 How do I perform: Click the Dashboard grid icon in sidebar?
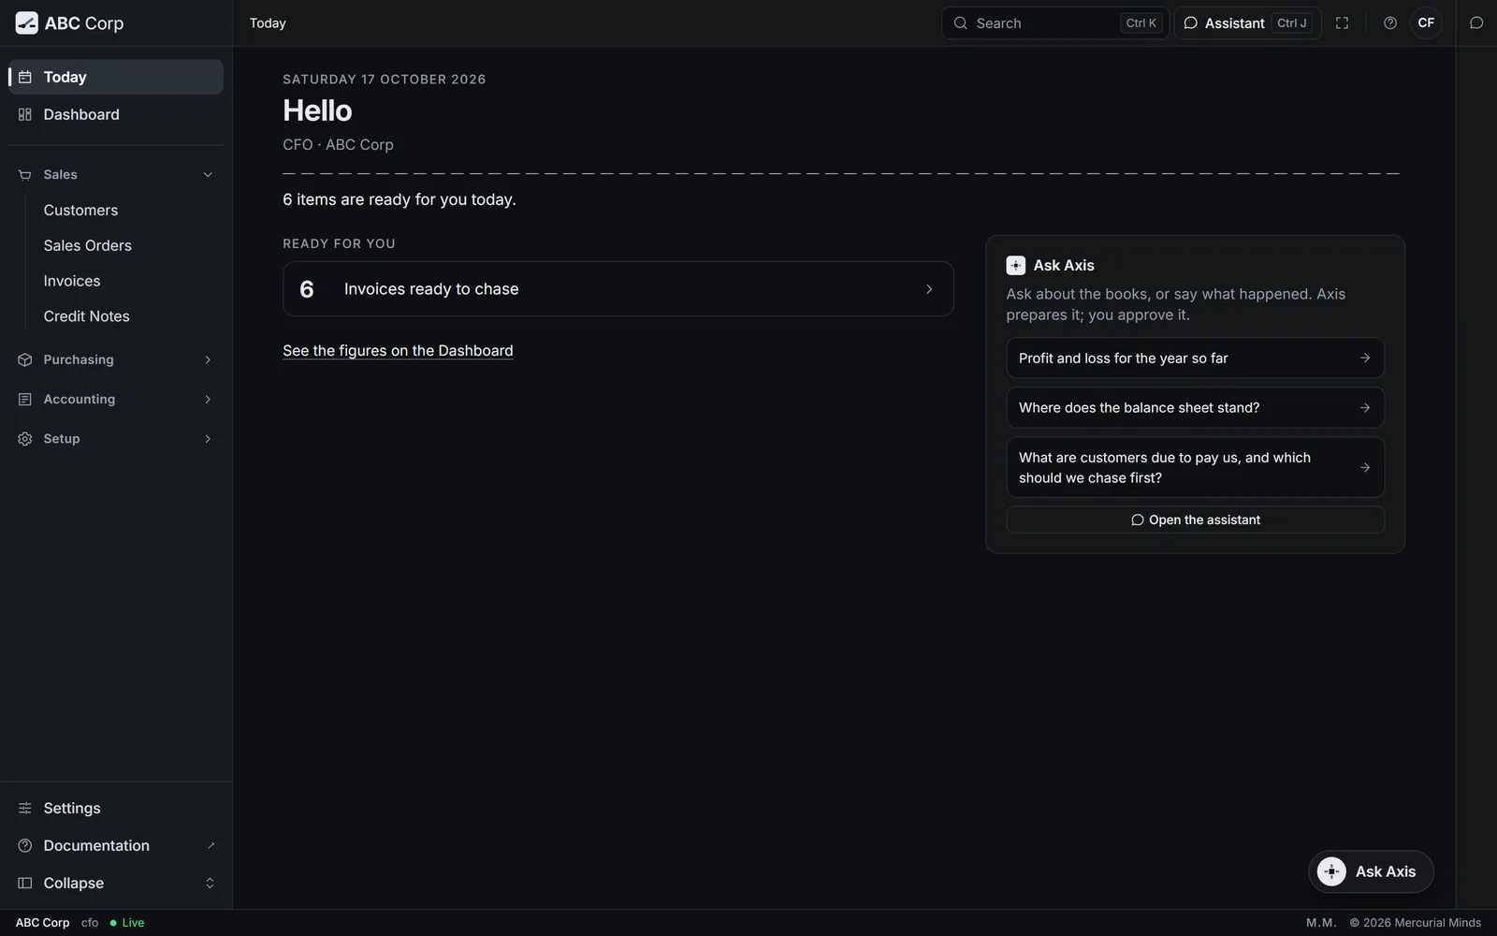25,114
